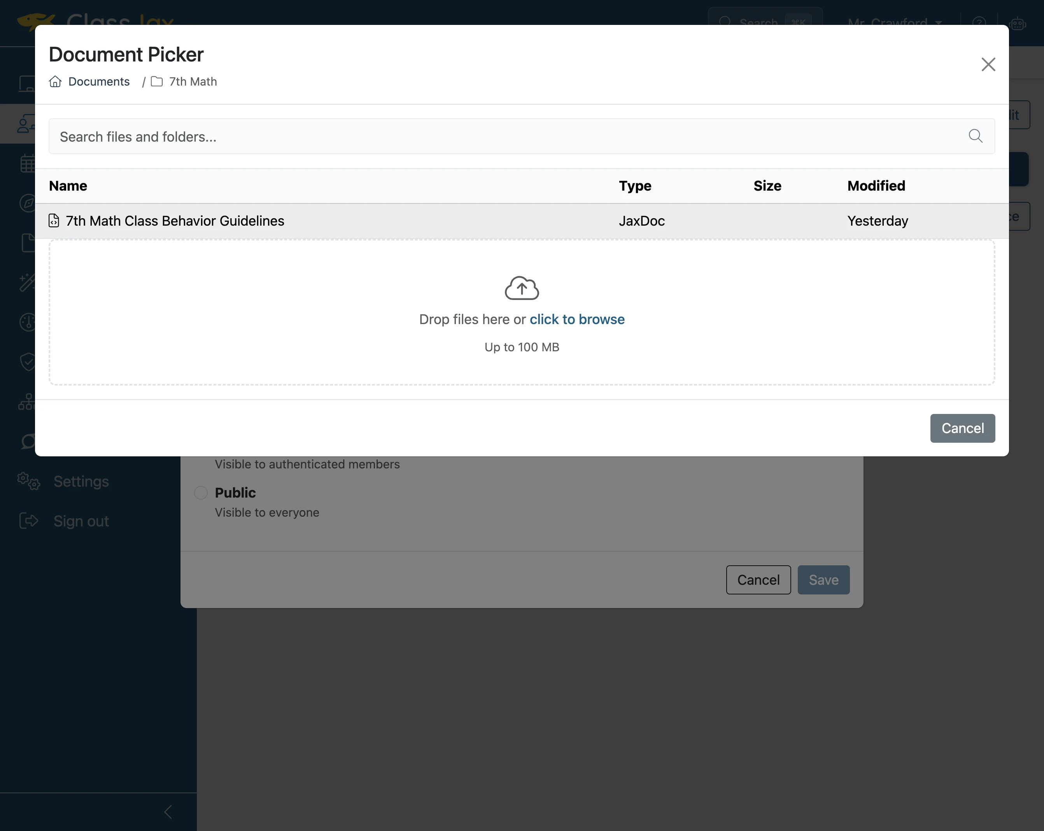Viewport: 1044px width, 831px height.
Task: Click the folder icon beside 7th Math
Action: tap(156, 81)
